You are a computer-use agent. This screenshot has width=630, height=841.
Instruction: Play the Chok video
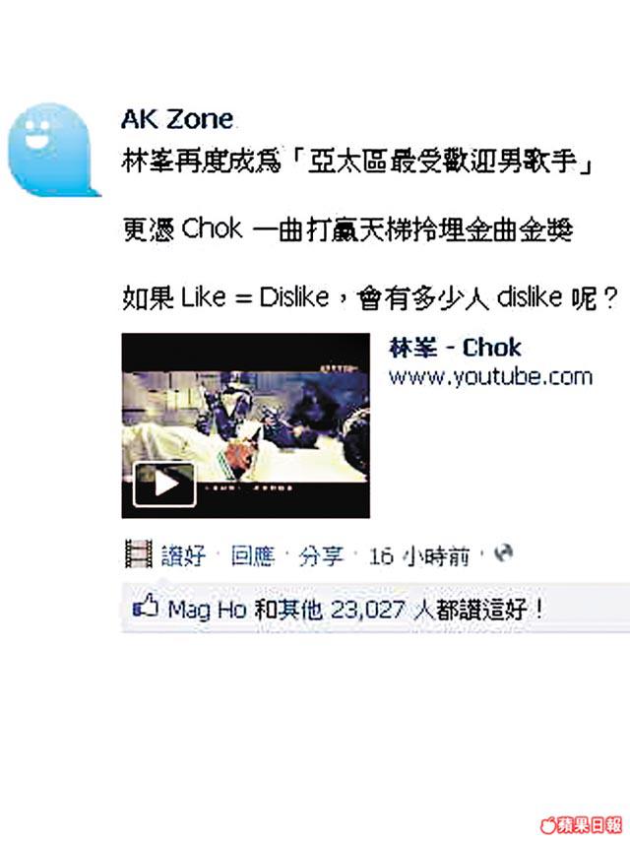tap(164, 485)
